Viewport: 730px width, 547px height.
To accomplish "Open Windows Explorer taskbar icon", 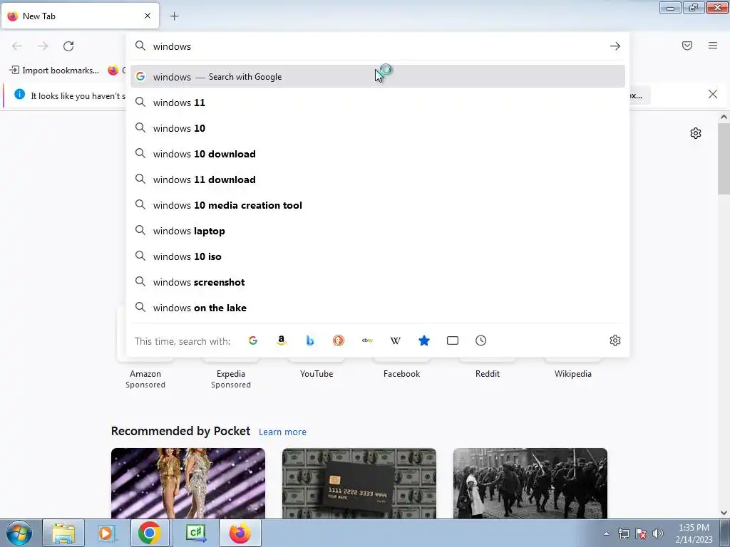I will pos(63,533).
